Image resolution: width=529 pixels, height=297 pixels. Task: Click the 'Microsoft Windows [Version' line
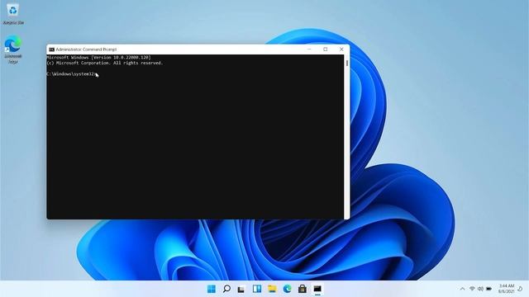tap(98, 58)
